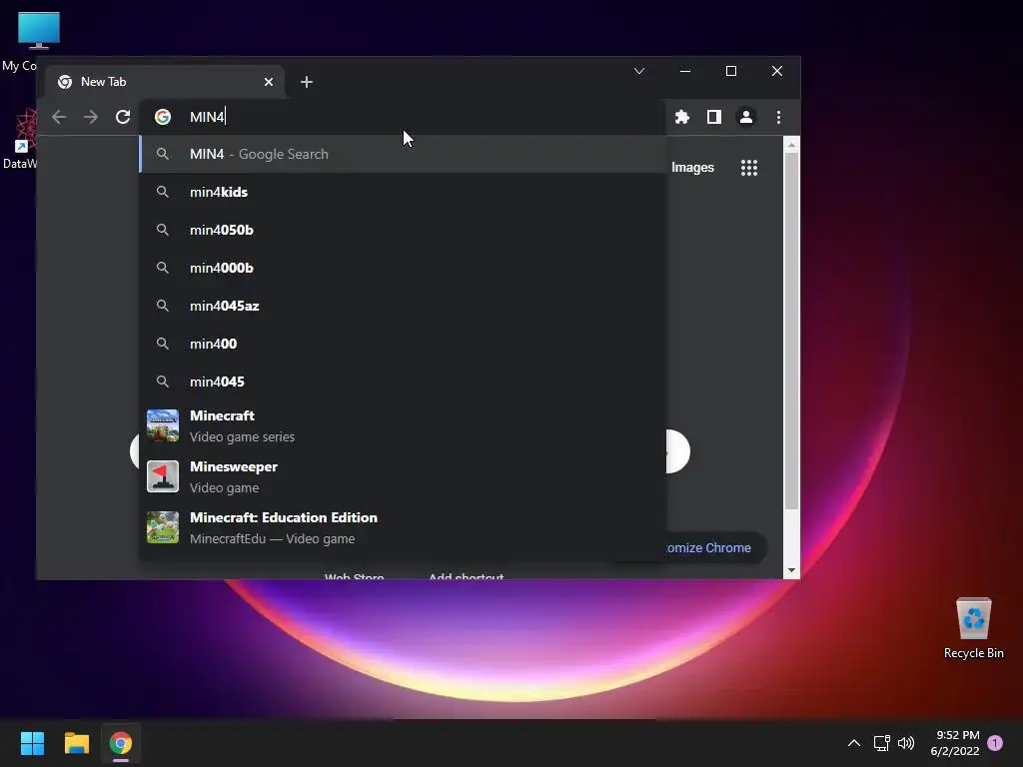Select the New Tab tab
Image resolution: width=1023 pixels, height=767 pixels.
[x=165, y=82]
